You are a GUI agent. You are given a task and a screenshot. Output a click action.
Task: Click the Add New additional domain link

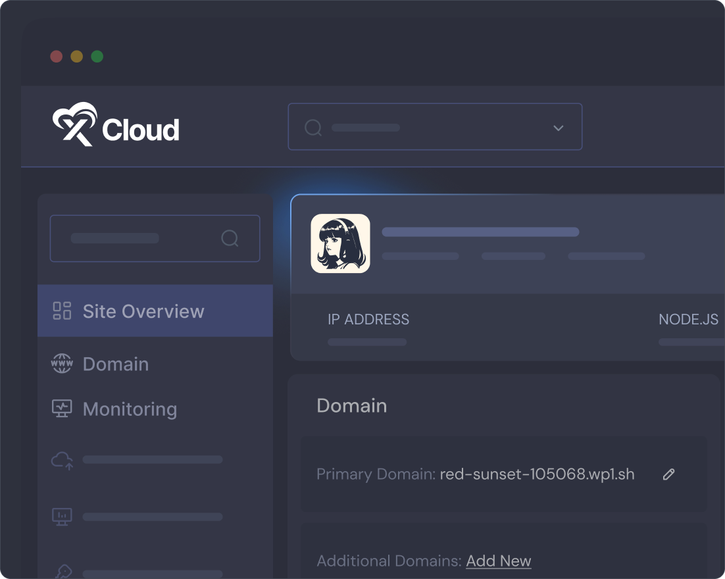click(x=498, y=561)
